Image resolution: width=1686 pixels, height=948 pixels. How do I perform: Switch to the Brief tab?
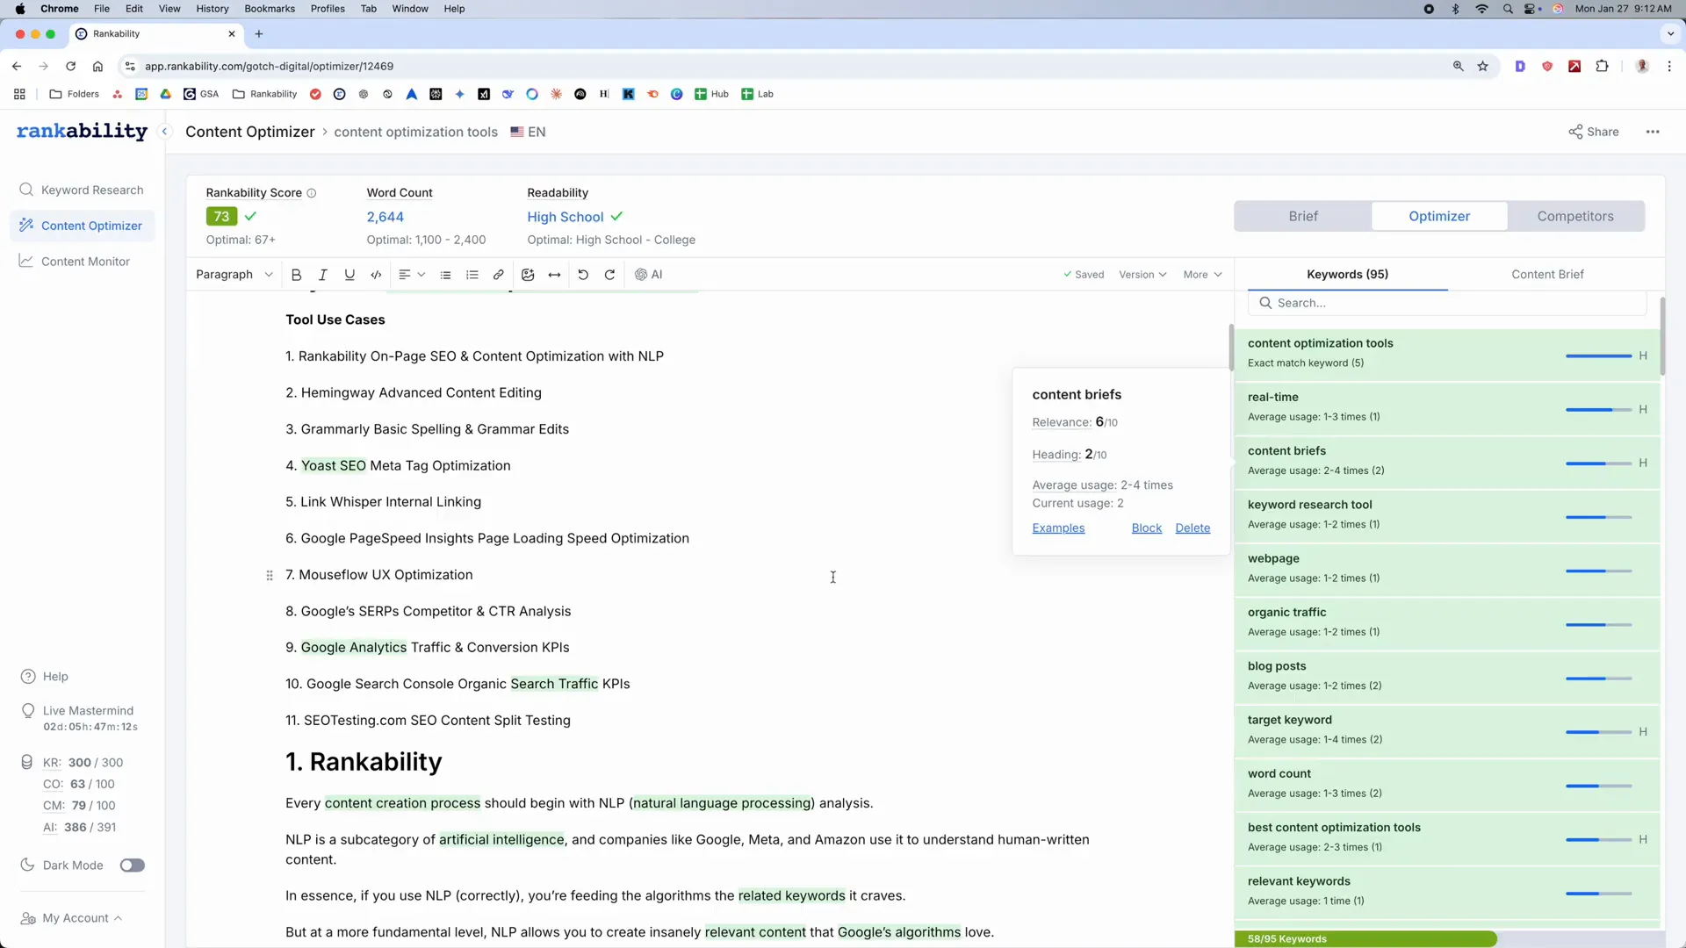[x=1303, y=216]
